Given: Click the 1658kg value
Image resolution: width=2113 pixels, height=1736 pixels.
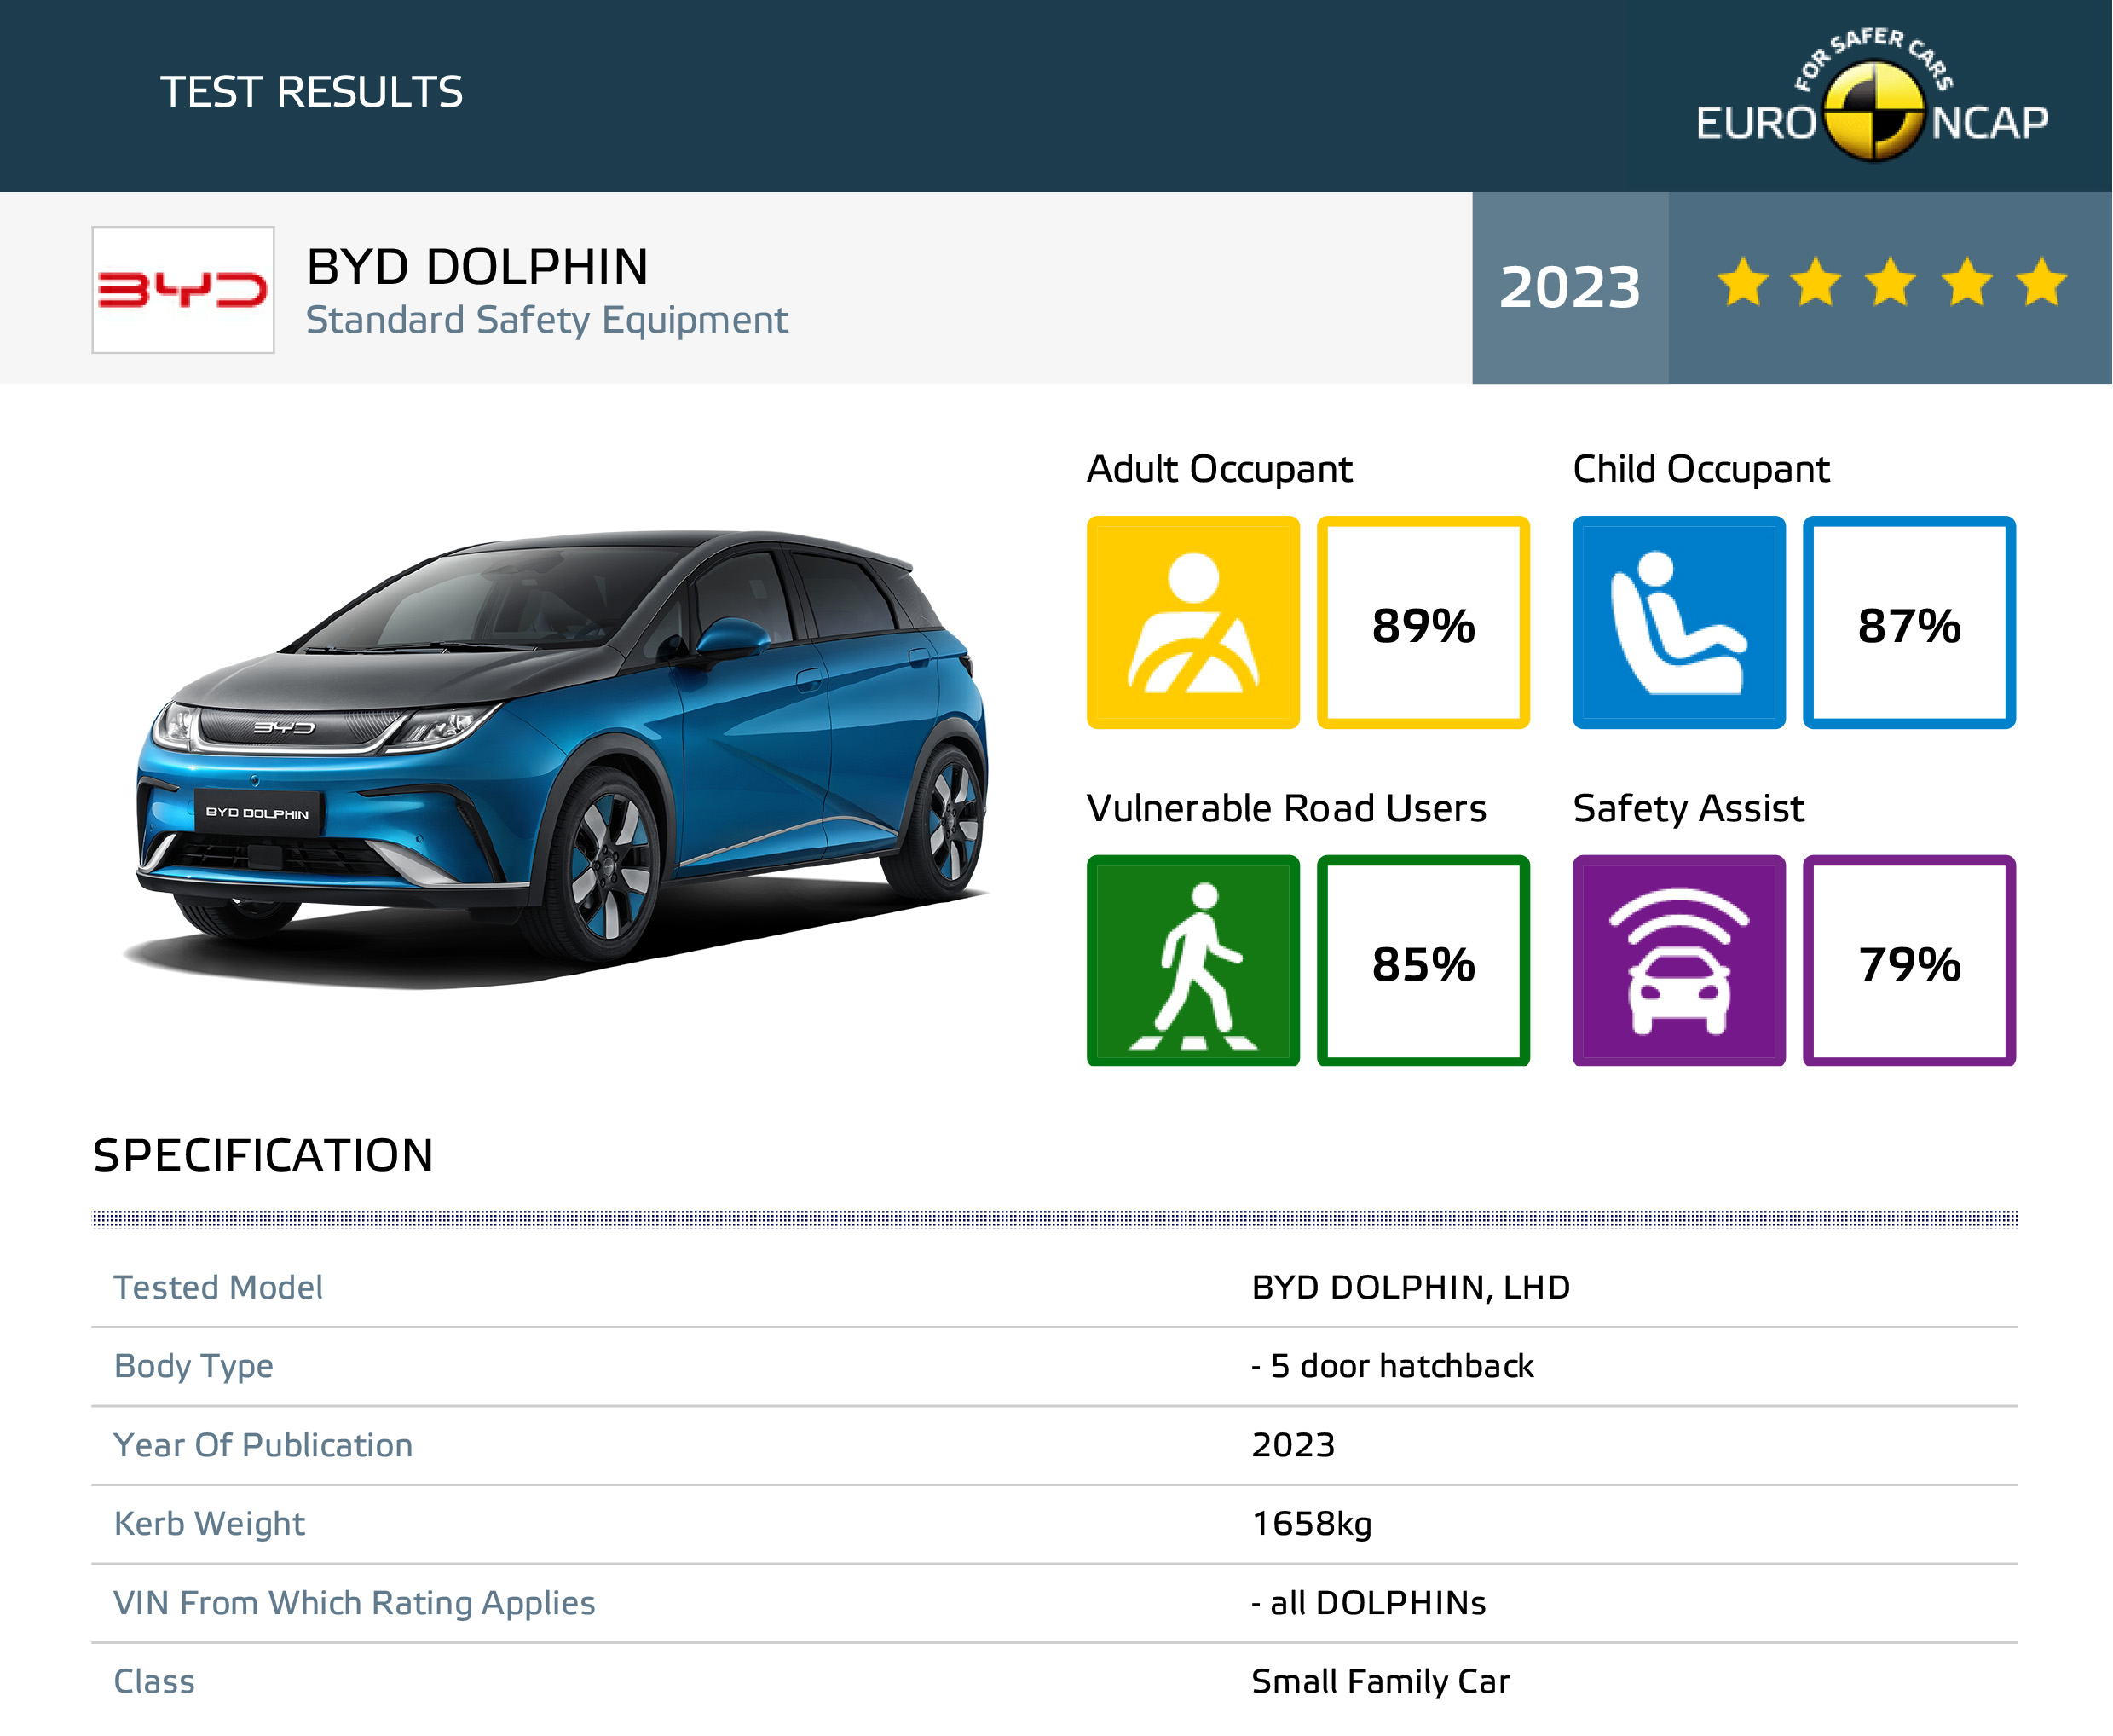Looking at the screenshot, I should (1312, 1524).
